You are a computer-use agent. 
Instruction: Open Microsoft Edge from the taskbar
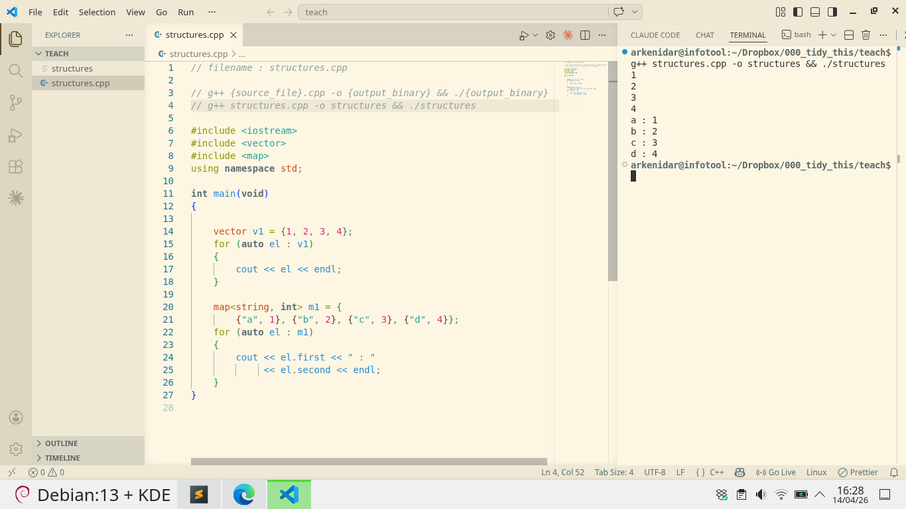pyautogui.click(x=244, y=494)
